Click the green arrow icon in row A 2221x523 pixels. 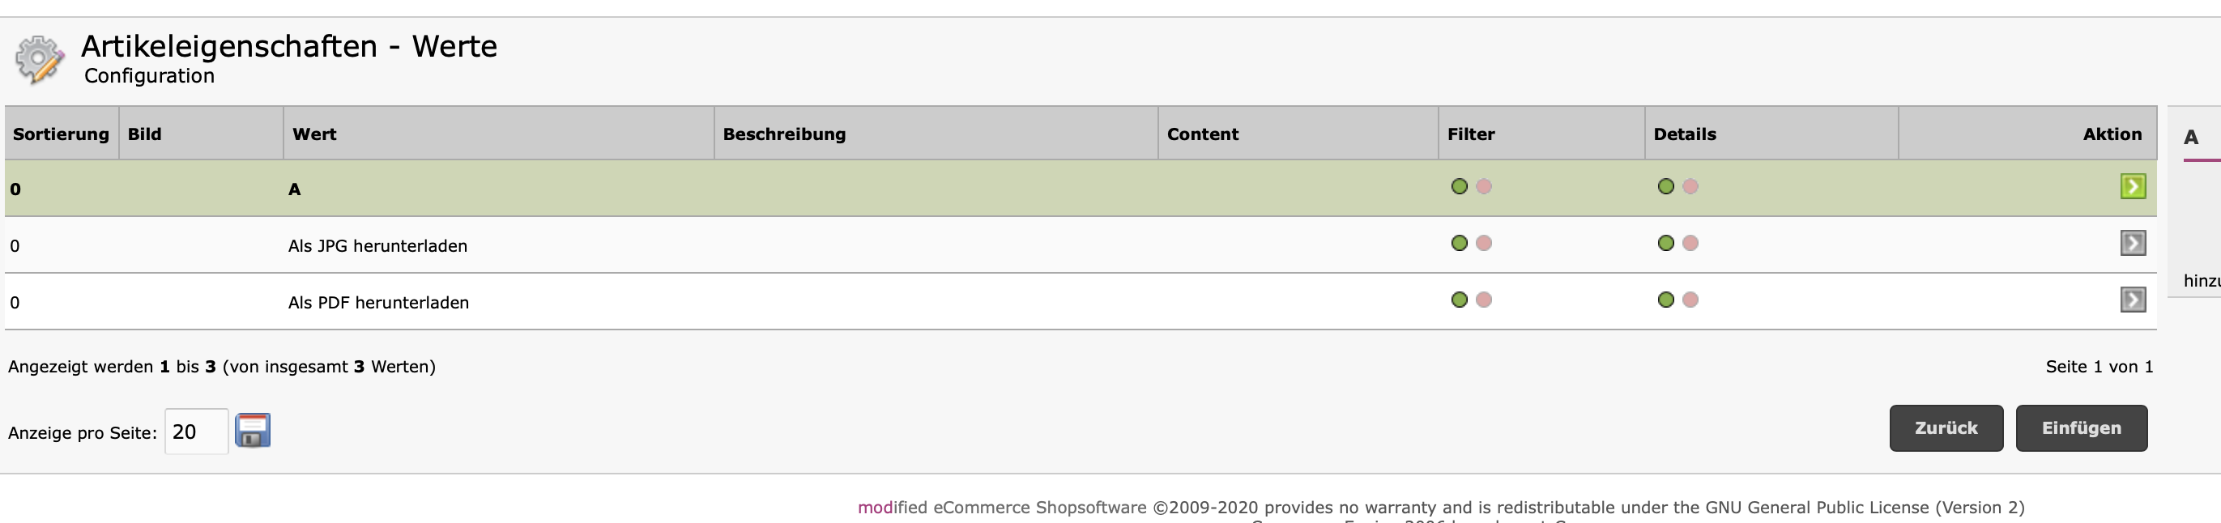2132,186
